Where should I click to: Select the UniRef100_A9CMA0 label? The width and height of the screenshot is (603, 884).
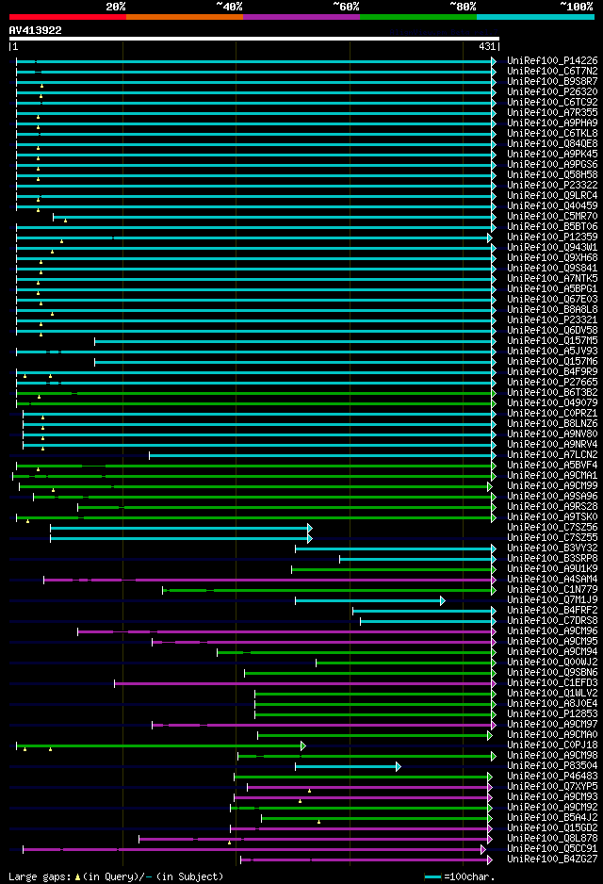(x=552, y=734)
